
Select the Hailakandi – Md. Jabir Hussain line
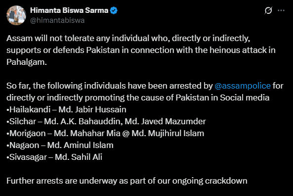[x=66, y=109]
